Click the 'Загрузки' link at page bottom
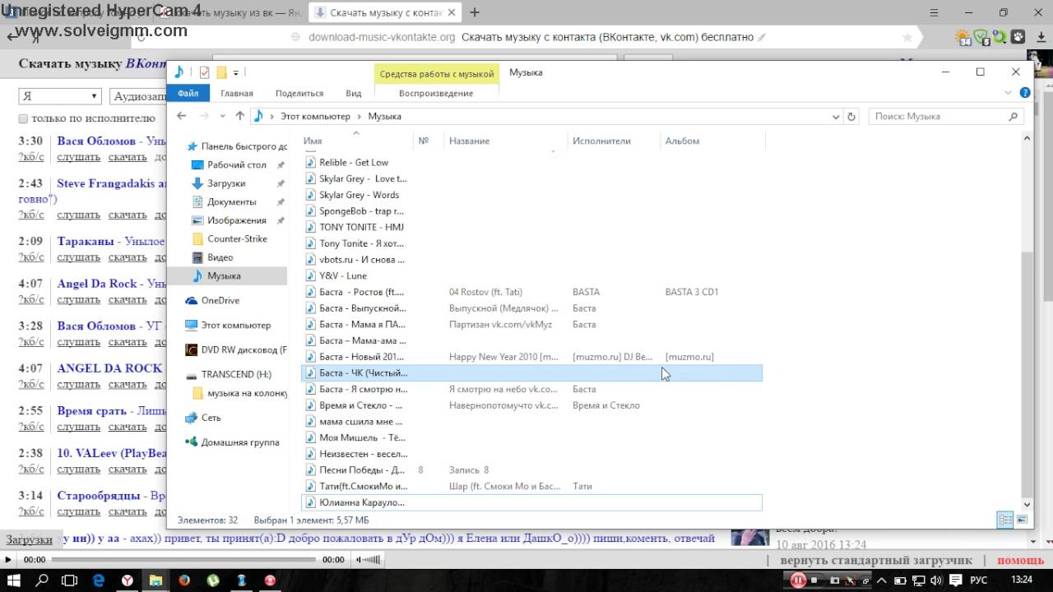The width and height of the screenshot is (1053, 592). tap(30, 540)
